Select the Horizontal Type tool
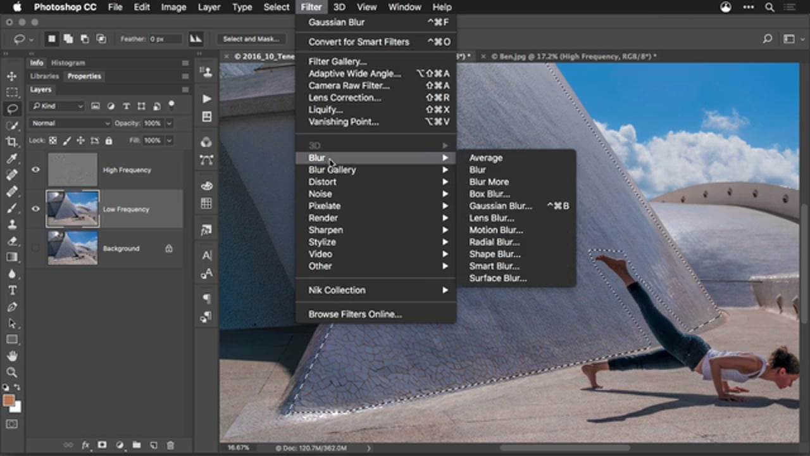Screen dimensions: 810x456 coord(12,290)
